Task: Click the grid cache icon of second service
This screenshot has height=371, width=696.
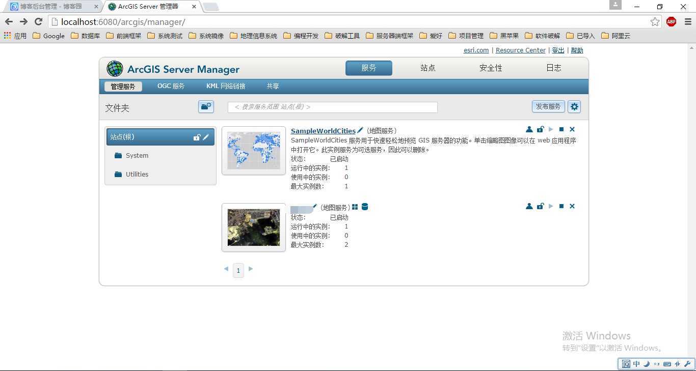Action: [x=355, y=207]
